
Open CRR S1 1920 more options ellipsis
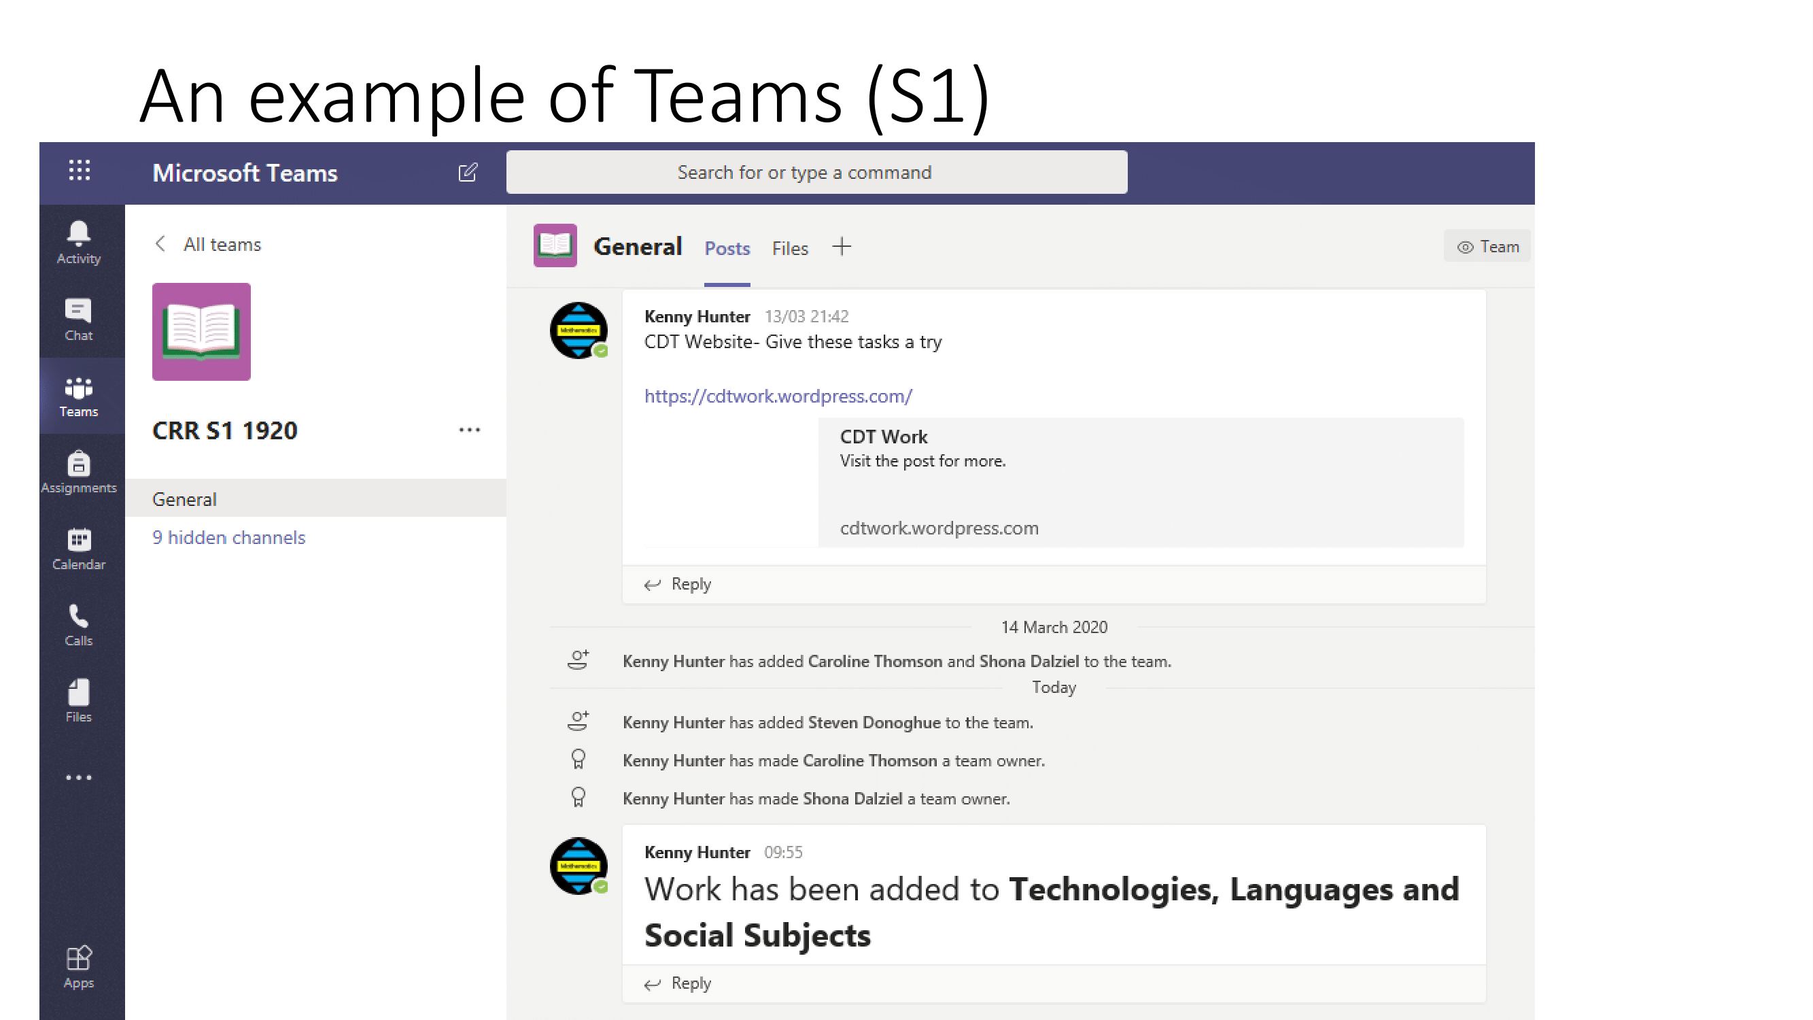click(x=470, y=430)
